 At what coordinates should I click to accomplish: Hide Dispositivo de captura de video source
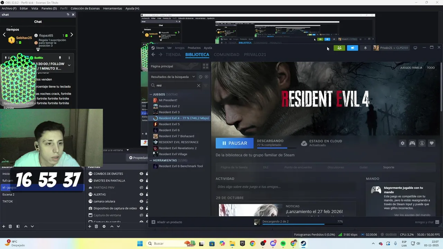click(141, 208)
